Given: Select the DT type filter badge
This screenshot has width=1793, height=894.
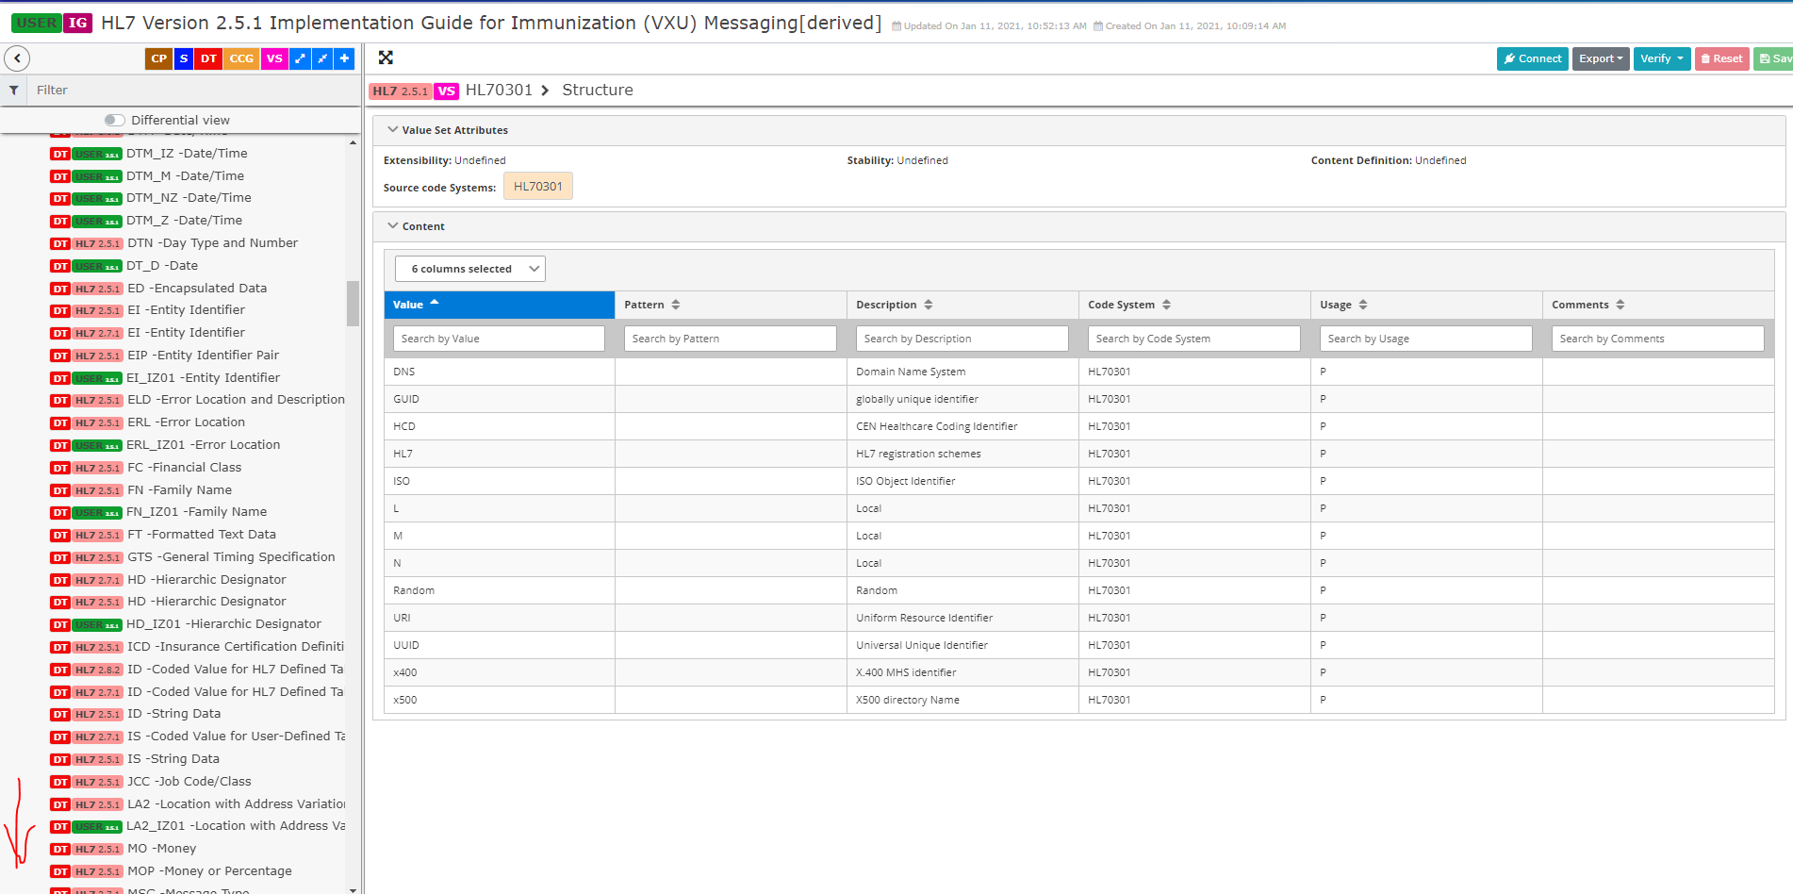Looking at the screenshot, I should 207,58.
